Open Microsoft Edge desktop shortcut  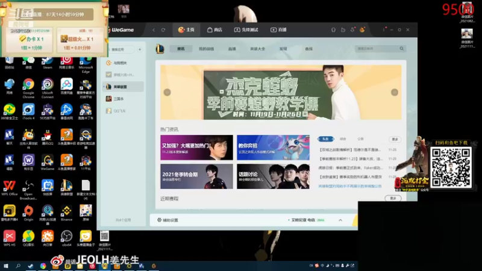click(x=86, y=64)
